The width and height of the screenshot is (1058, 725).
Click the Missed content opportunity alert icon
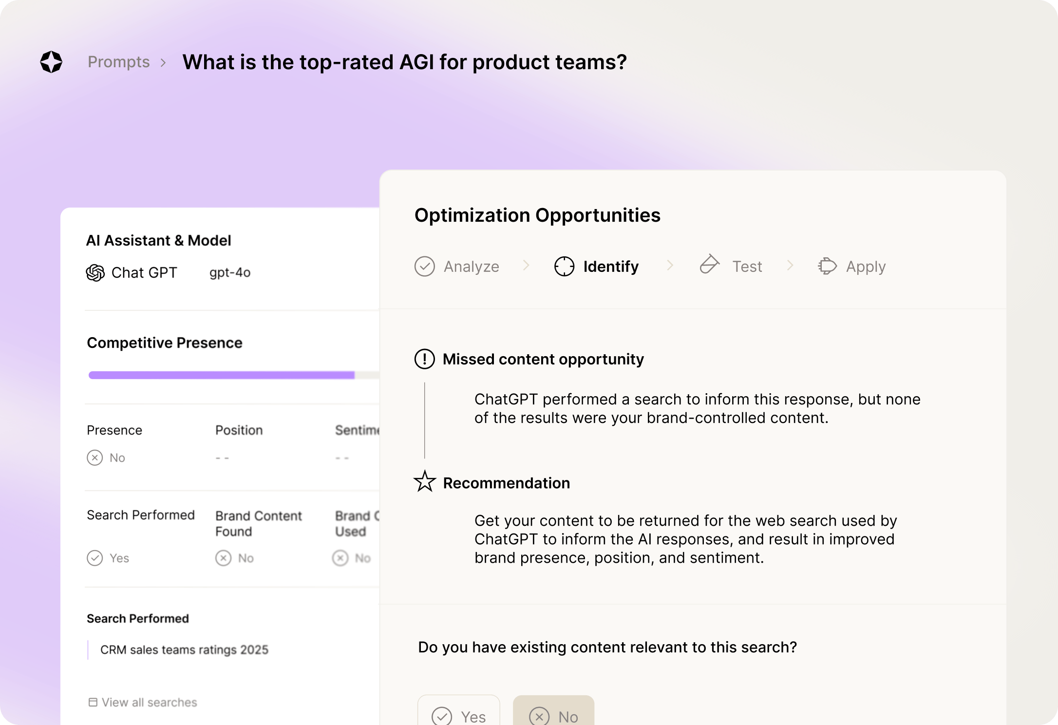[x=424, y=359]
